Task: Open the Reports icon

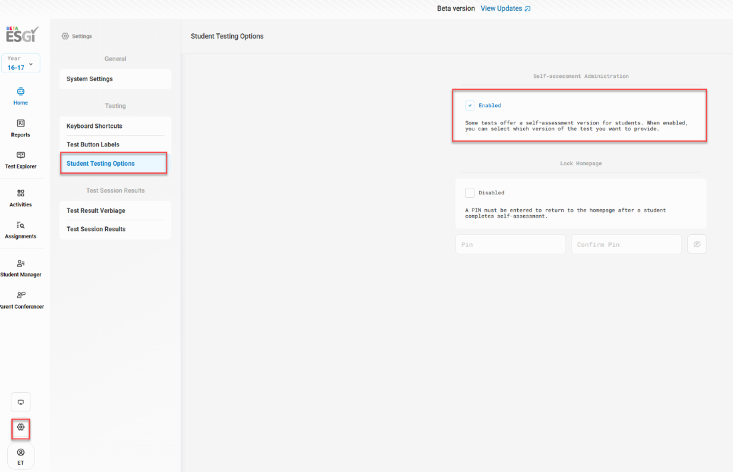Action: tap(21, 124)
